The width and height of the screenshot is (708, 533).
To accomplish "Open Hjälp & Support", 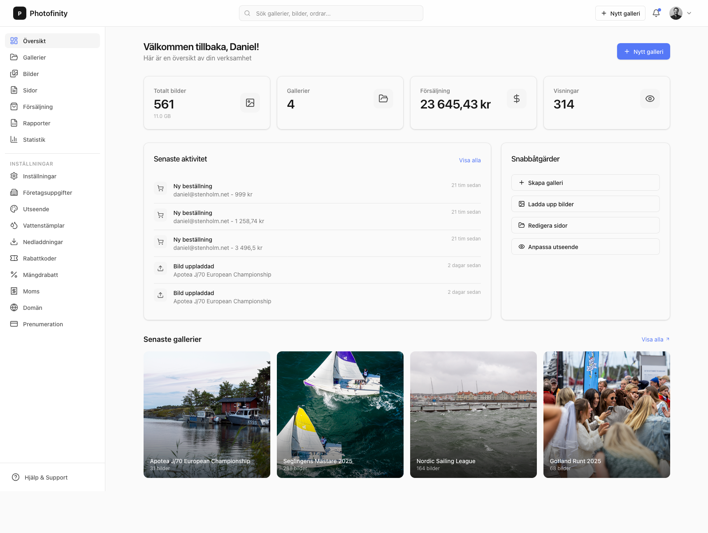I will [45, 477].
